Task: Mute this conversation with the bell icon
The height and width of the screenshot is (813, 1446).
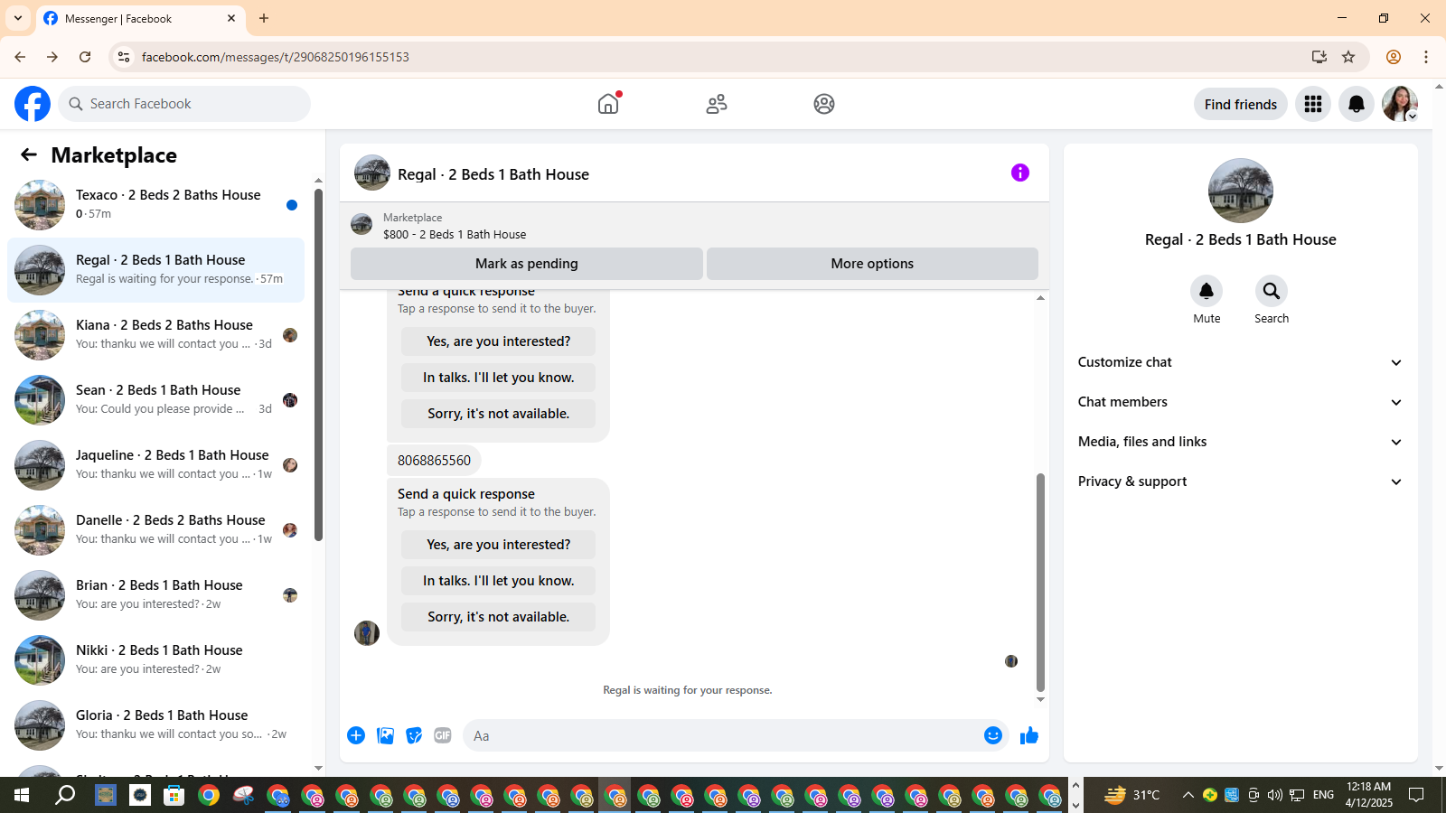Action: click(x=1207, y=291)
